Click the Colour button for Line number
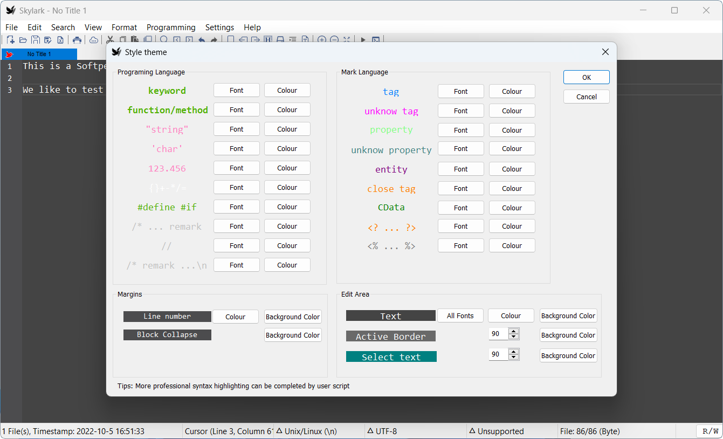Image resolution: width=723 pixels, height=439 pixels. (x=236, y=317)
